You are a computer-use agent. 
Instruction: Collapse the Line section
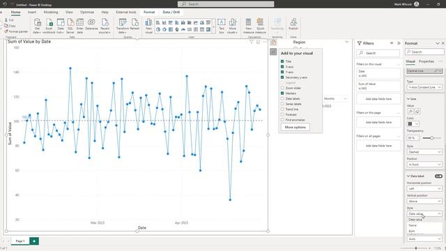[x=408, y=99]
